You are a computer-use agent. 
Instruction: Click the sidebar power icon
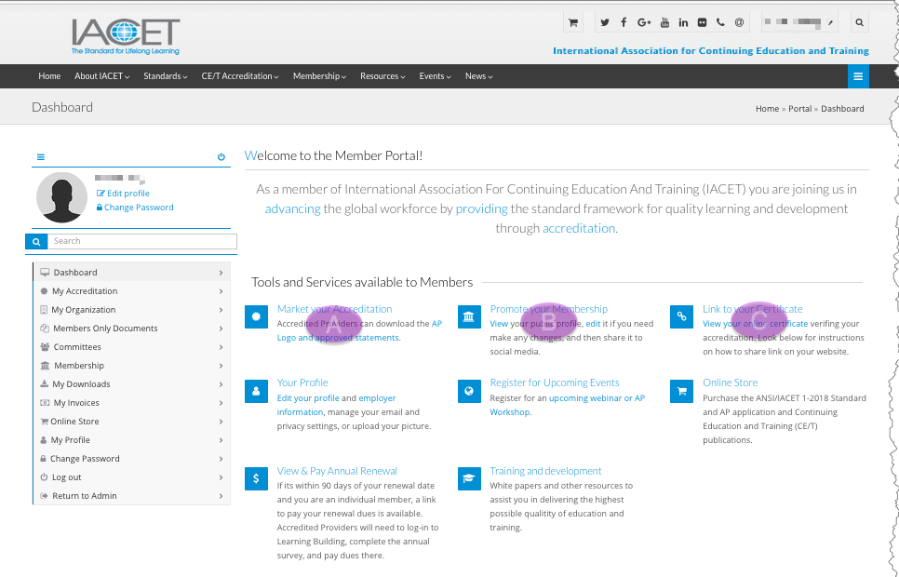tap(221, 157)
